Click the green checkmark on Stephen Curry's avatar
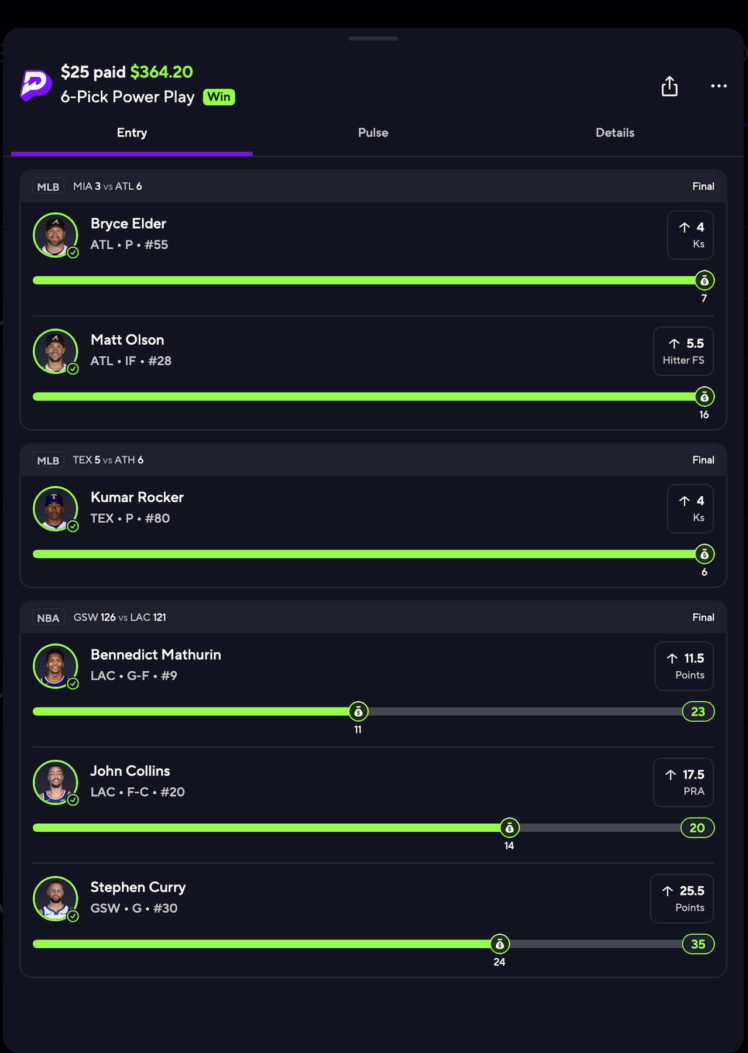Image resolution: width=748 pixels, height=1053 pixels. (73, 916)
